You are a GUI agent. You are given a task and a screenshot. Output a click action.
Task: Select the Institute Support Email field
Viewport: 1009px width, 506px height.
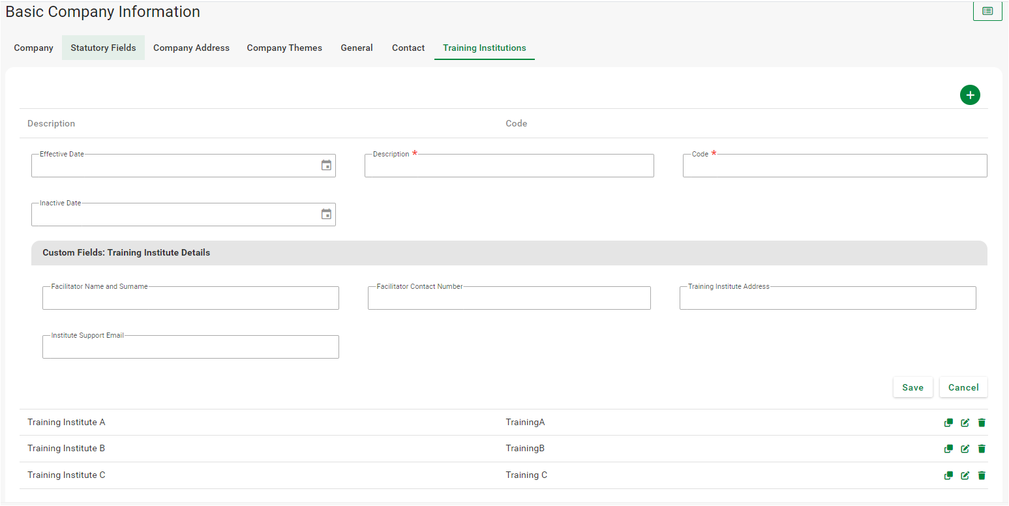tap(190, 347)
